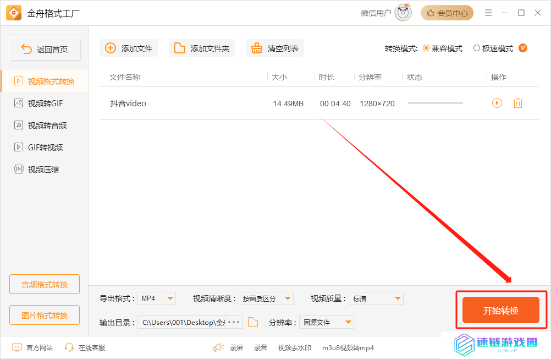This screenshot has width=551, height=359.
Task: Click the 抖音video status progress bar
Action: [436, 103]
